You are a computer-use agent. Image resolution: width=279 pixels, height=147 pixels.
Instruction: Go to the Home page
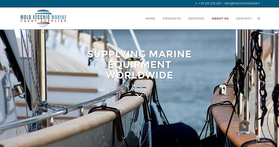tap(150, 19)
